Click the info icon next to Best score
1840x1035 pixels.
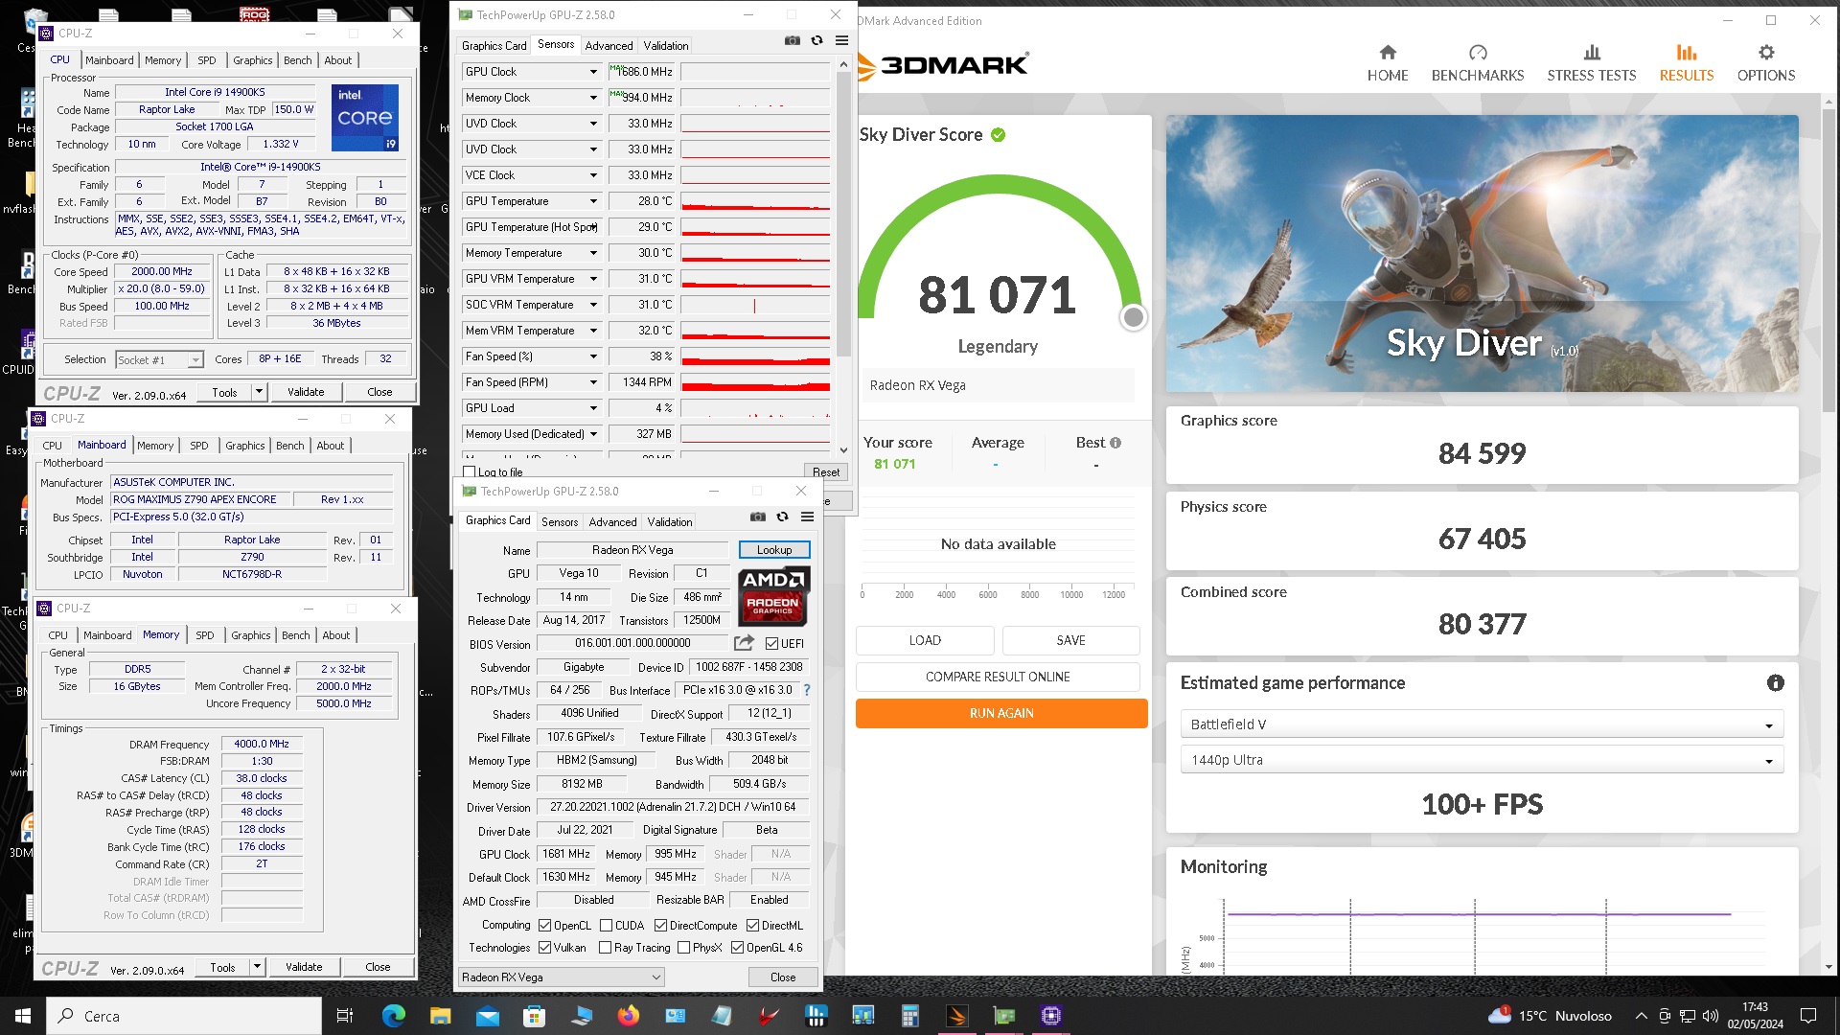tap(1115, 443)
